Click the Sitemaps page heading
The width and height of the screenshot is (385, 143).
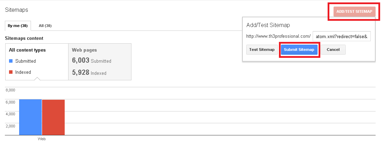16,10
